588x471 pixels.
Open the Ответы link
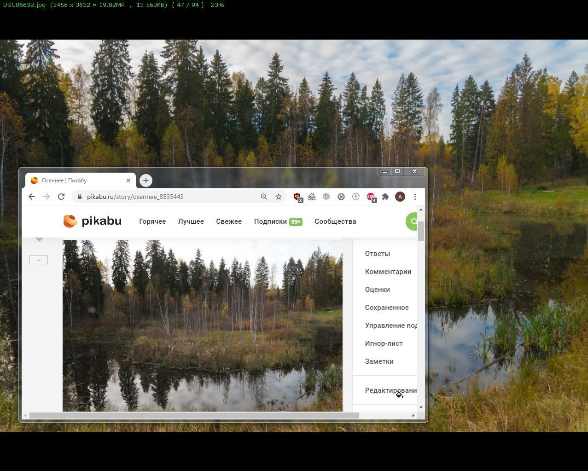(378, 254)
